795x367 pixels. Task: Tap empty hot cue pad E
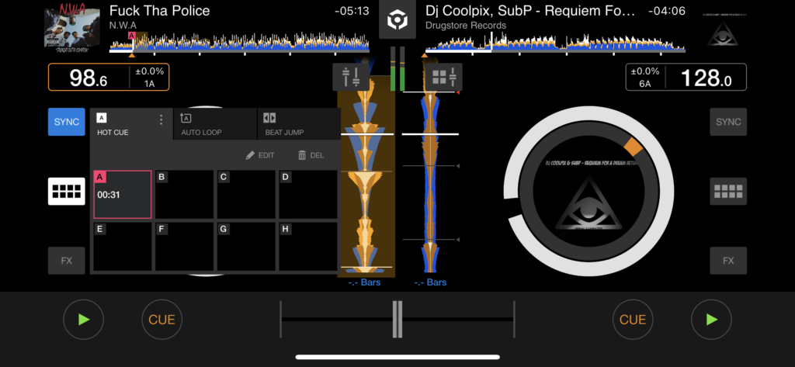click(x=122, y=247)
